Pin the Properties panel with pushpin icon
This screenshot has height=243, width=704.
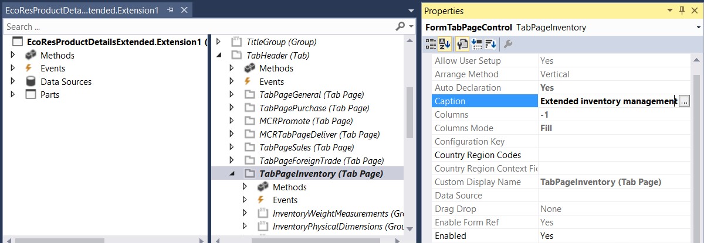pos(682,11)
